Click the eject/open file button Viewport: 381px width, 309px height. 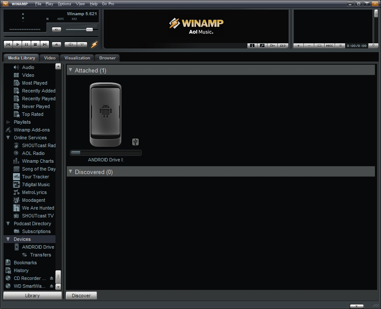tap(57, 45)
